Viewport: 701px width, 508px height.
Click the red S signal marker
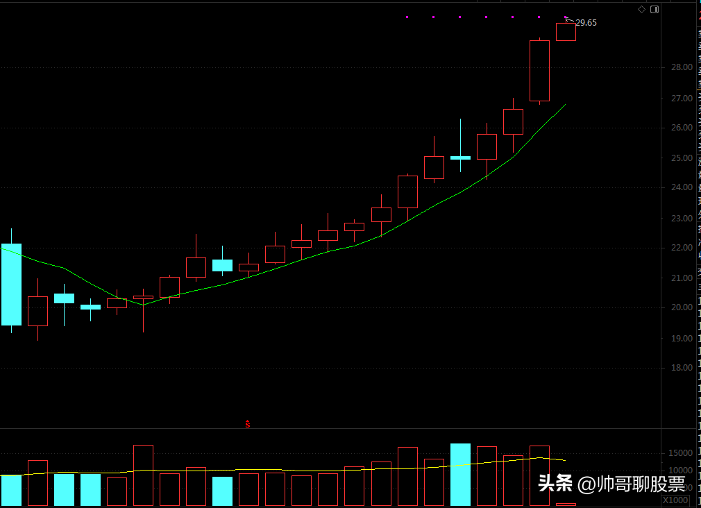[247, 423]
